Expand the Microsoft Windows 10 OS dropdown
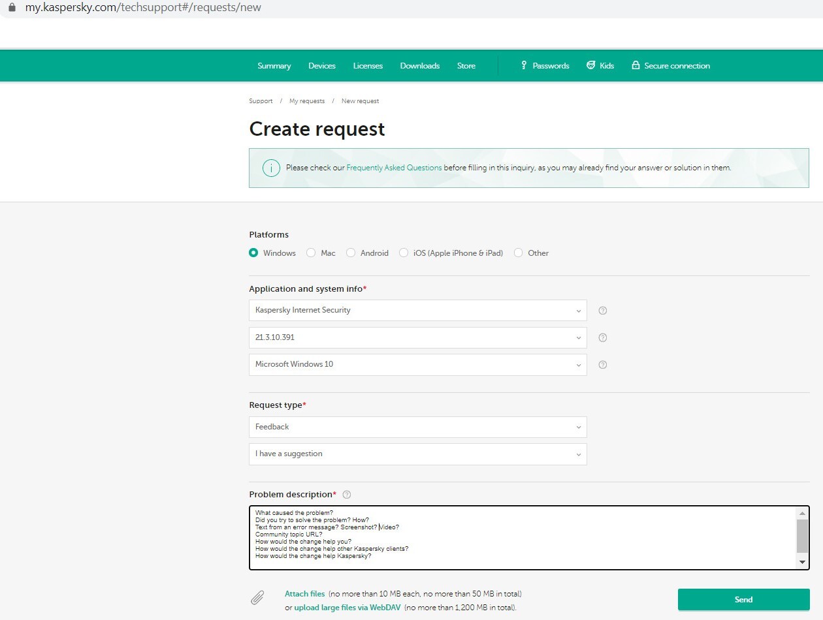823x620 pixels. 417,365
